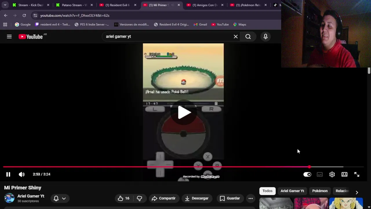371x209 pixels.
Task: Click the large play overlay in the video
Action: [183, 113]
